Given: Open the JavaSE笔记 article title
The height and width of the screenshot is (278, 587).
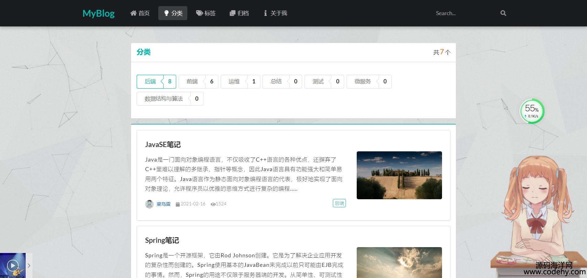Looking at the screenshot, I should [163, 145].
